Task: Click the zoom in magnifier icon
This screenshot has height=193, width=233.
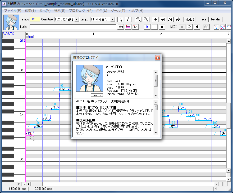Action: [x=139, y=19]
